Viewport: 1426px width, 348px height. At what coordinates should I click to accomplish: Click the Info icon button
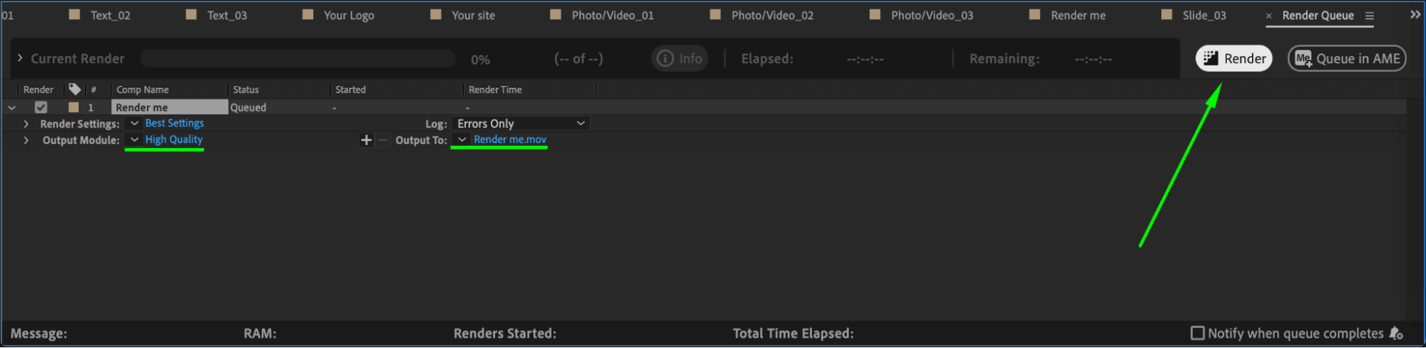click(x=679, y=59)
